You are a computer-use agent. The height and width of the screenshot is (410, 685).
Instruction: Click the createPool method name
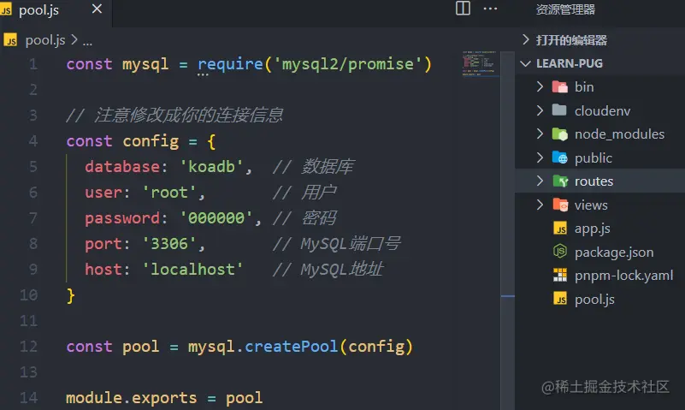click(x=291, y=347)
